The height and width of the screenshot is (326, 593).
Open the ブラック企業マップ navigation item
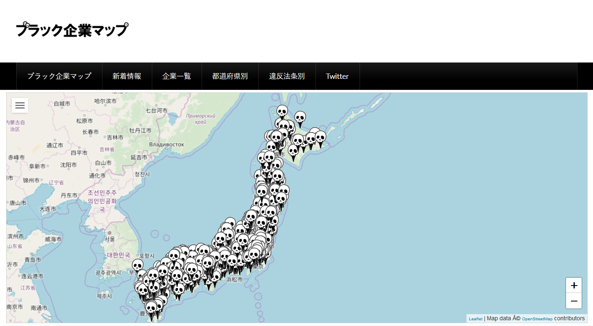coord(59,76)
